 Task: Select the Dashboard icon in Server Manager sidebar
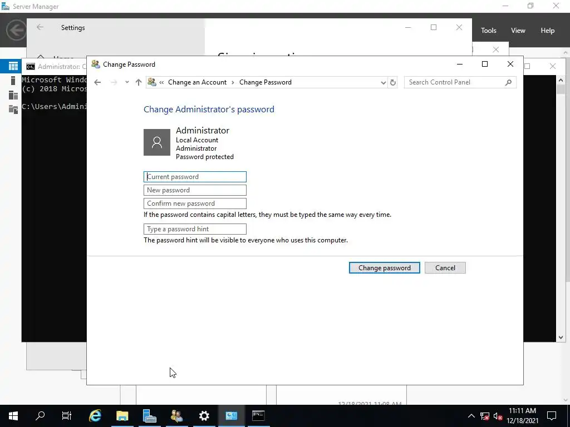(x=13, y=66)
